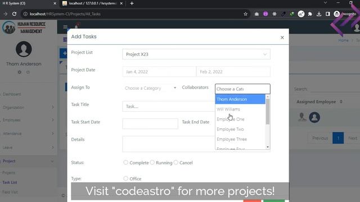Open the Projects submenu link
Screen dimensions: 360x202
(9, 173)
